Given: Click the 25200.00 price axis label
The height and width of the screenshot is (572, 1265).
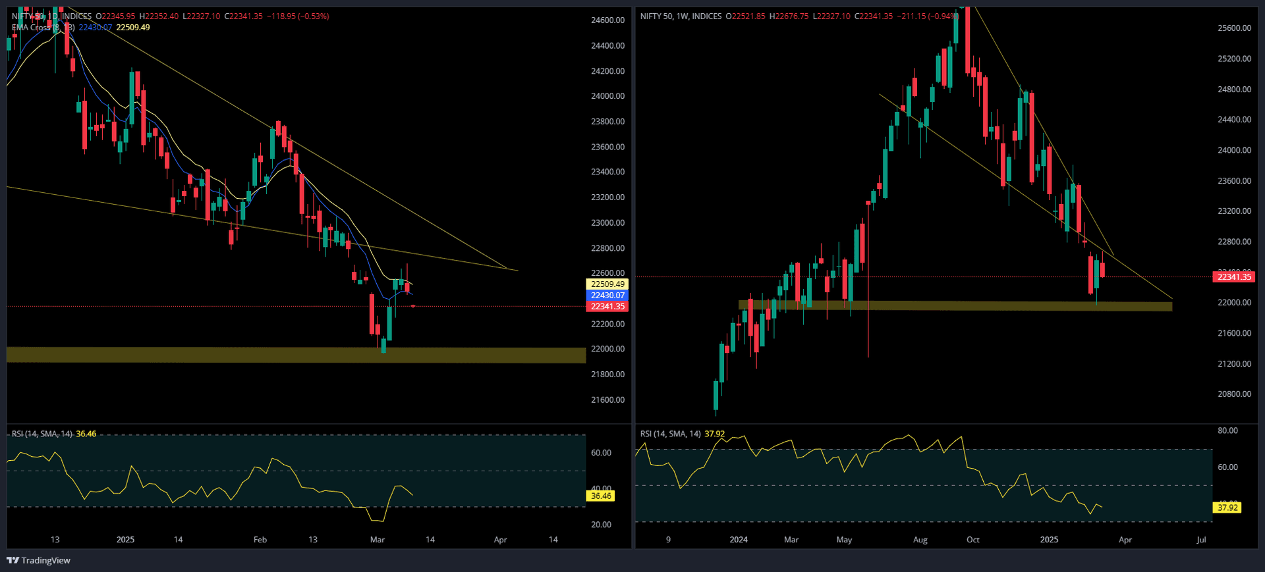Looking at the screenshot, I should pyautogui.click(x=1234, y=59).
